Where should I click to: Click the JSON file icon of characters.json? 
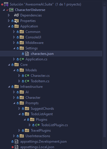pos(27,54)
